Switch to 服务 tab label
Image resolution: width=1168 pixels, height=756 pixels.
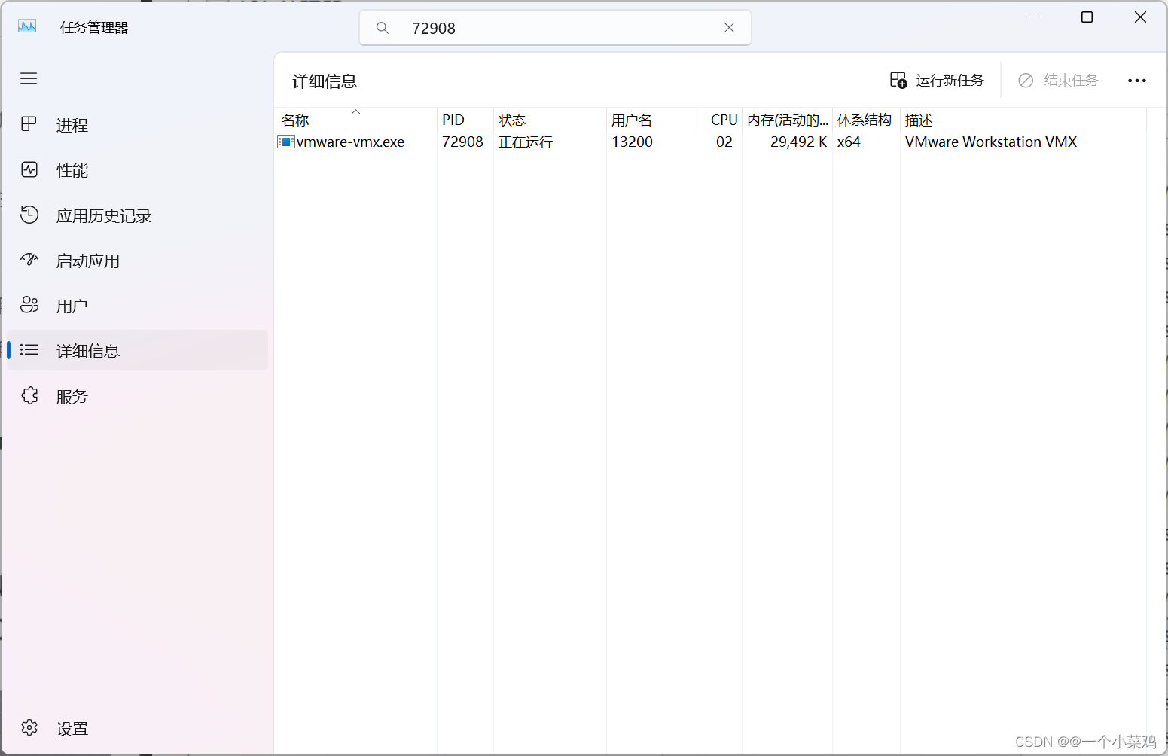[x=72, y=396]
